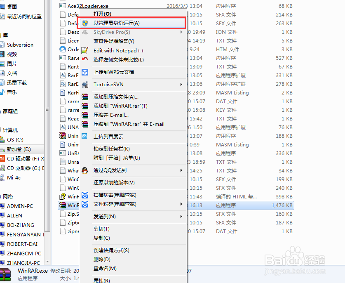Image resolution: width=345 pixels, height=283 pixels.
Task: Open CD 驱动器 (F:) in sidebar
Action: click(x=25, y=159)
